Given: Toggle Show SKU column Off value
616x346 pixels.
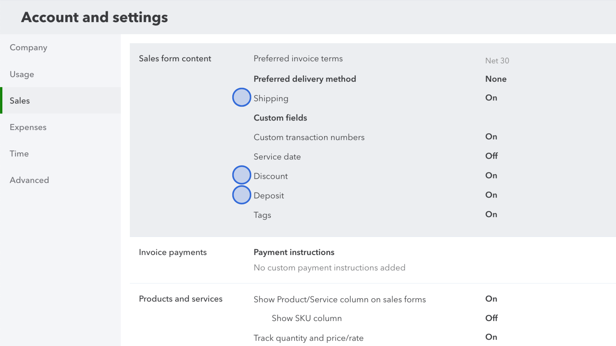Looking at the screenshot, I should tap(492, 318).
